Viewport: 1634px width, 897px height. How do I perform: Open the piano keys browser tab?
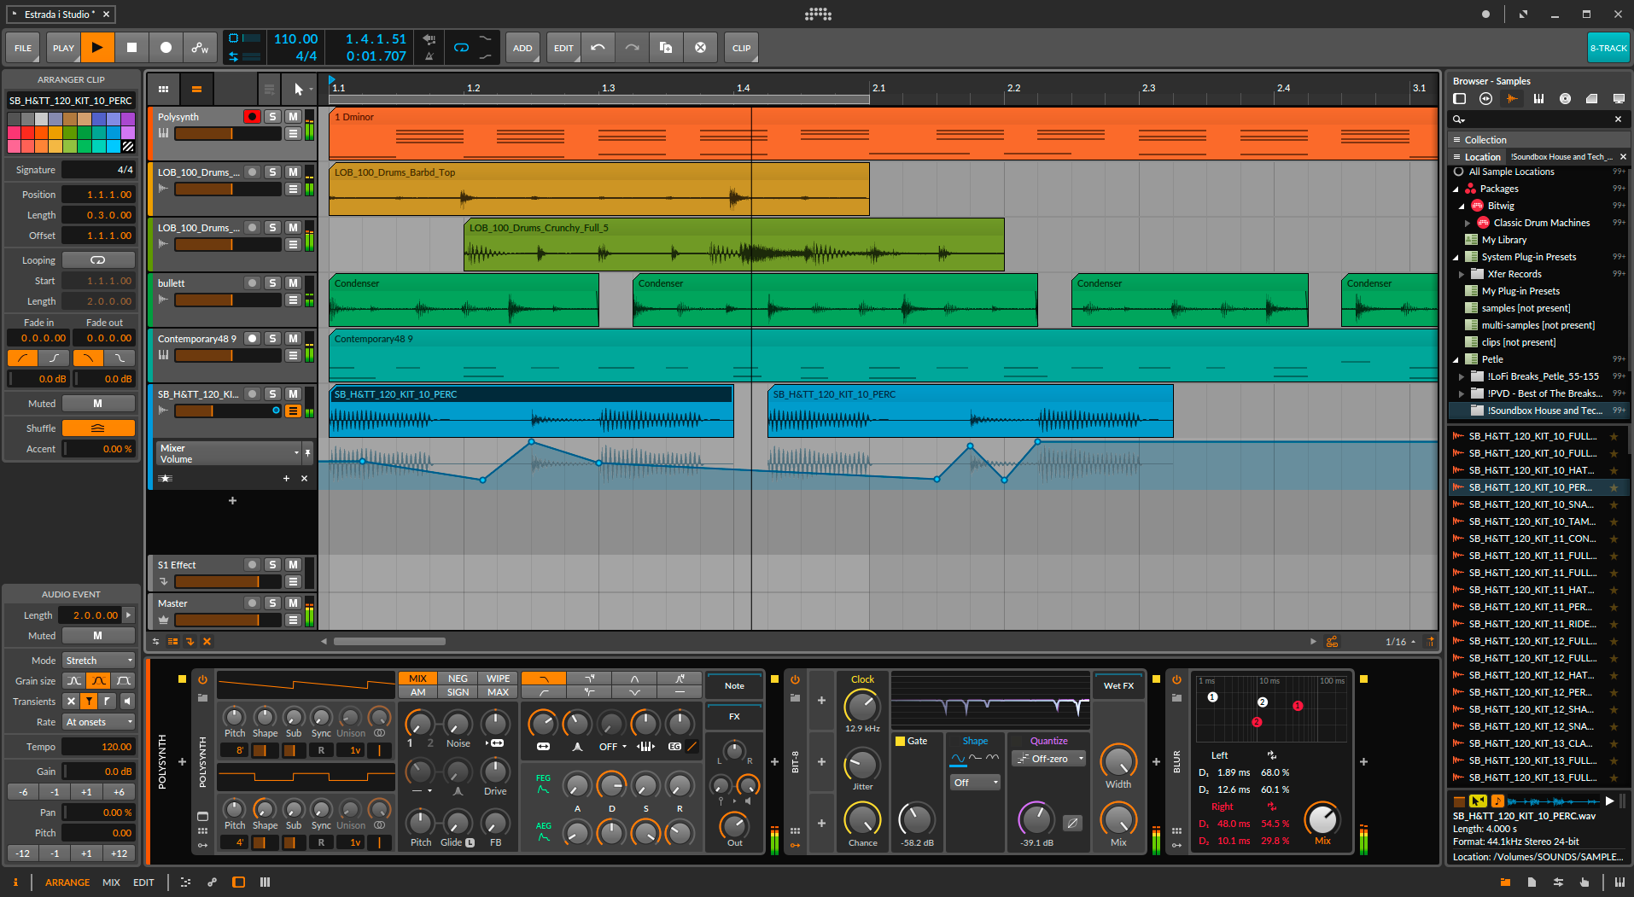tap(1538, 99)
